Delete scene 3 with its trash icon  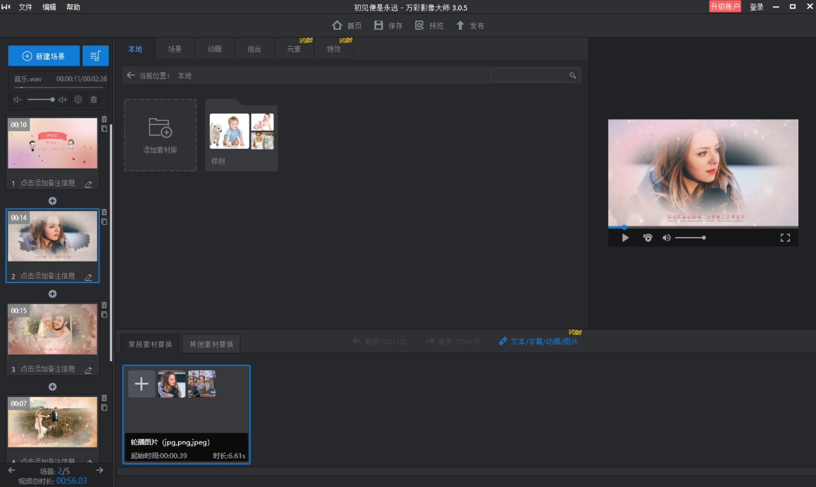click(104, 305)
